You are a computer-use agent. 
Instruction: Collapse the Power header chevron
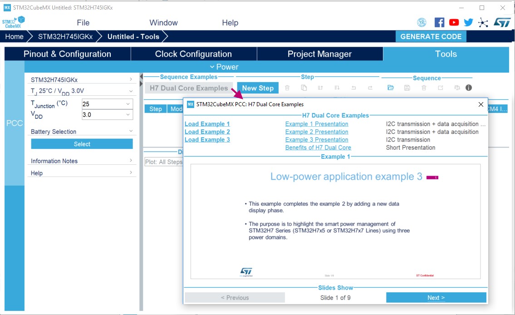pyautogui.click(x=212, y=67)
